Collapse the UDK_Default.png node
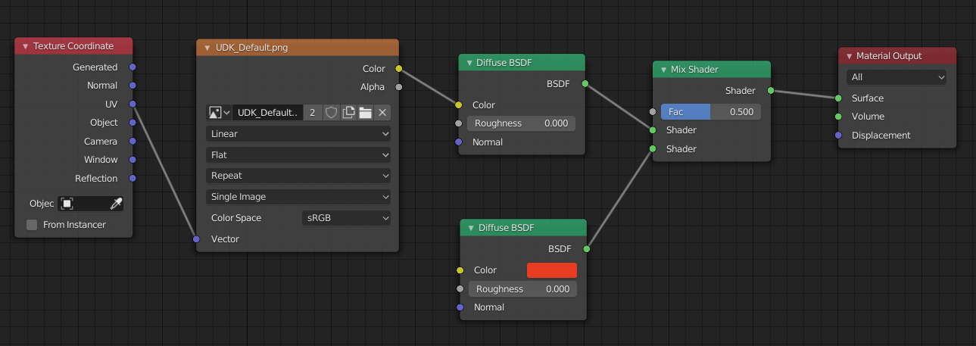Screen dimensions: 976x346 coord(207,48)
